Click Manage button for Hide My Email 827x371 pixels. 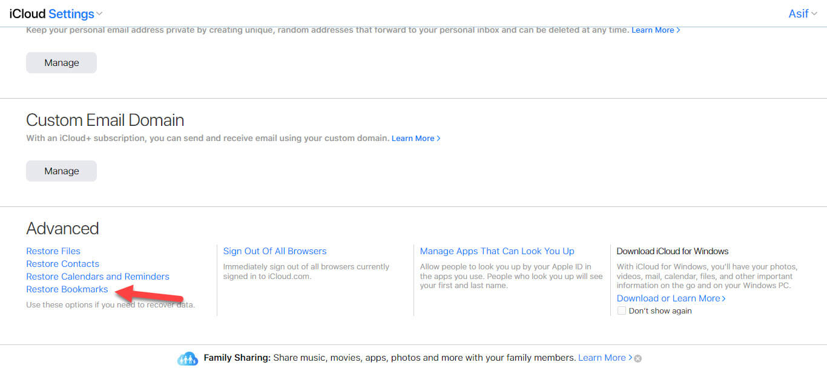point(61,63)
